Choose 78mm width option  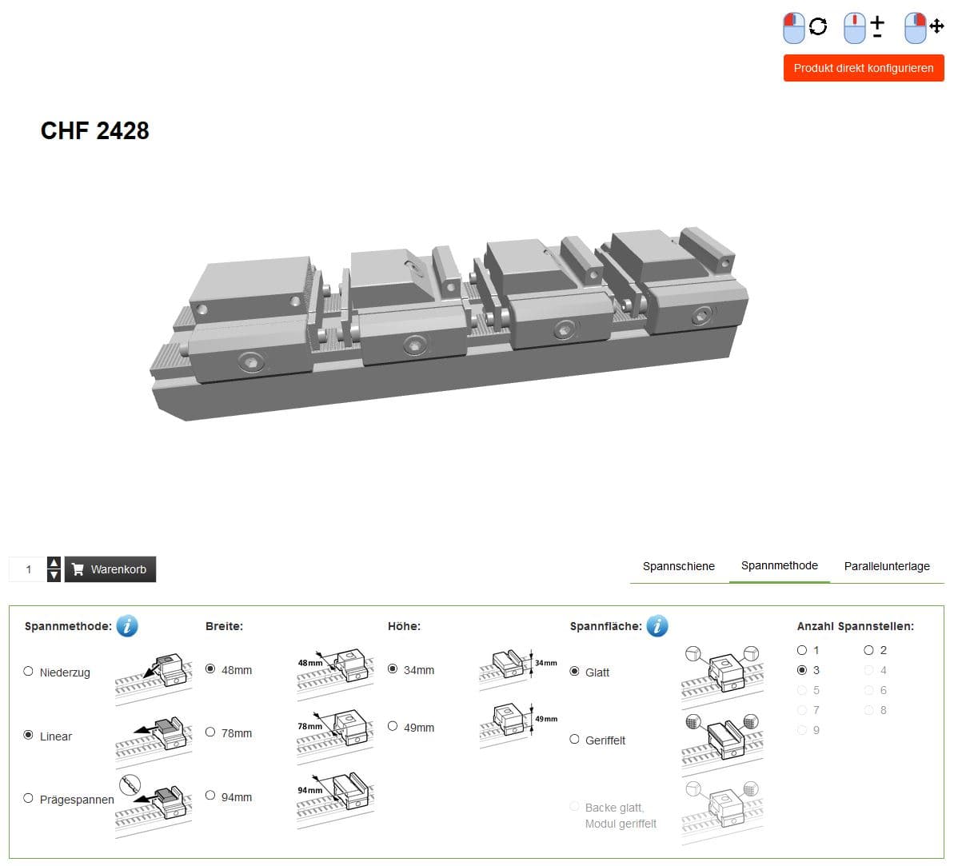[x=210, y=732]
